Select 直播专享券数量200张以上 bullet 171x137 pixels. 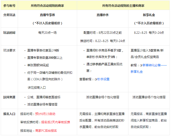(x=45, y=58)
